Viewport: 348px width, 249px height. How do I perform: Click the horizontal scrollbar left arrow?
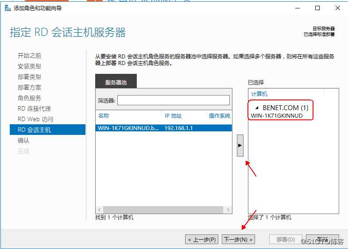coord(100,210)
